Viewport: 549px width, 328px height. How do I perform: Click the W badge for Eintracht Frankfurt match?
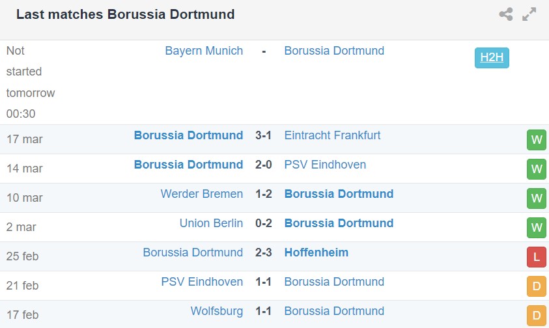[537, 140]
